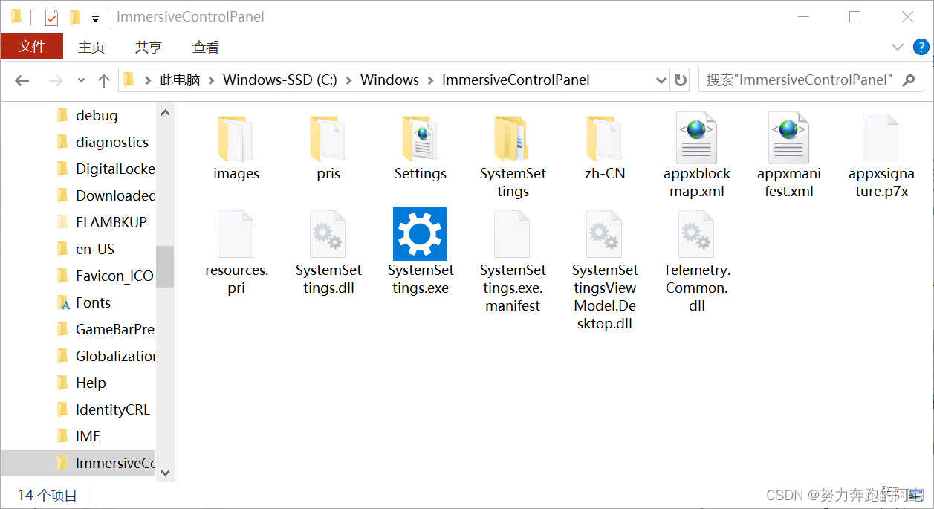934x509 pixels.
Task: Click the Back navigation arrow
Action: [x=22, y=80]
